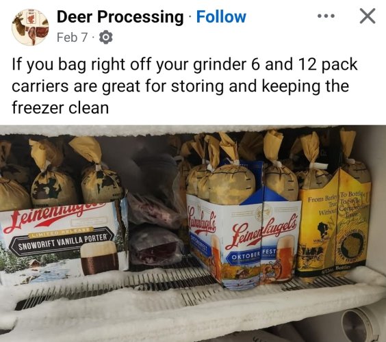Open the Feb 7 timestamp link
386x342 pixels.
coord(72,38)
